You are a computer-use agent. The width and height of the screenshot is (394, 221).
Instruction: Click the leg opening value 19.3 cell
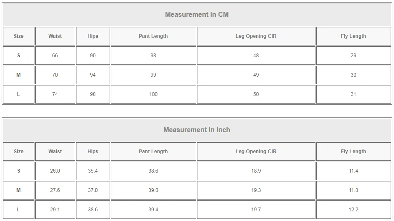(256, 190)
